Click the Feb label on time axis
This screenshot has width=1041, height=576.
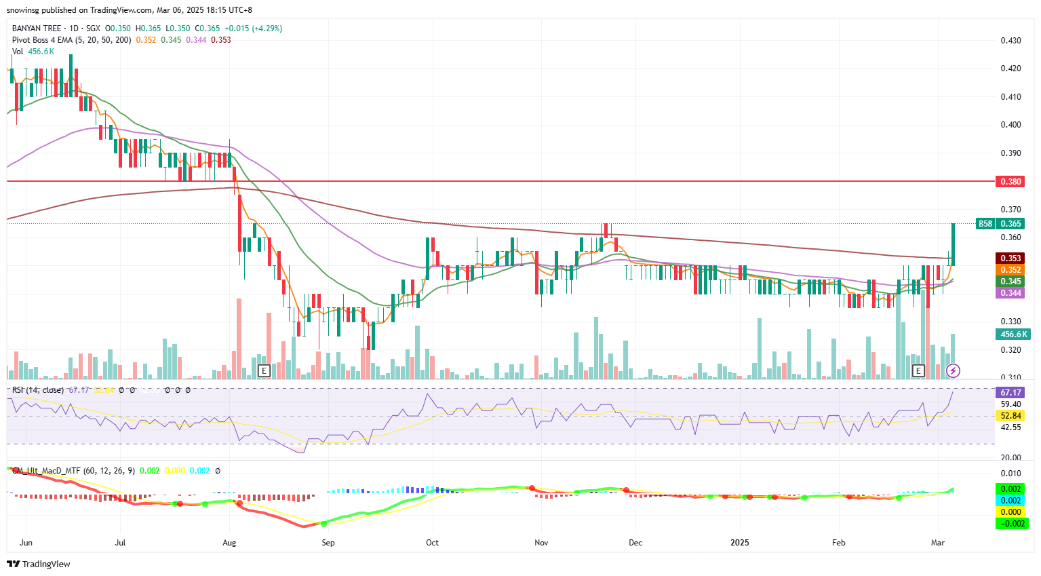click(x=839, y=542)
